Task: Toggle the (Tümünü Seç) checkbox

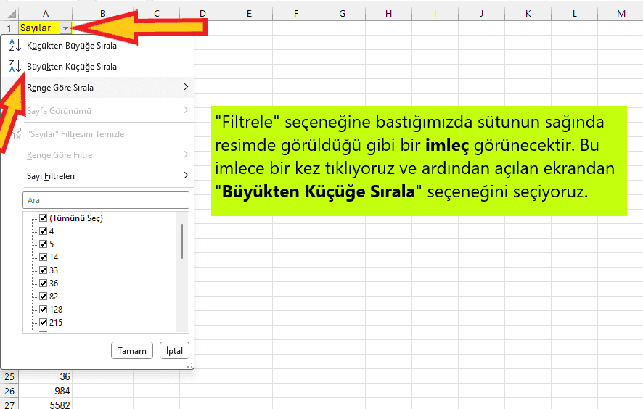Action: tap(44, 218)
